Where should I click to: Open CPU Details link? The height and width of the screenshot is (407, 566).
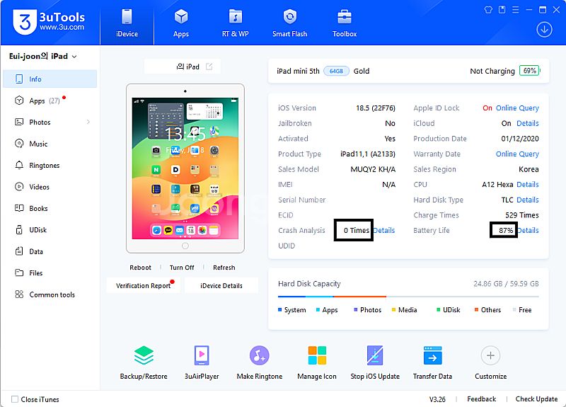[x=528, y=185]
